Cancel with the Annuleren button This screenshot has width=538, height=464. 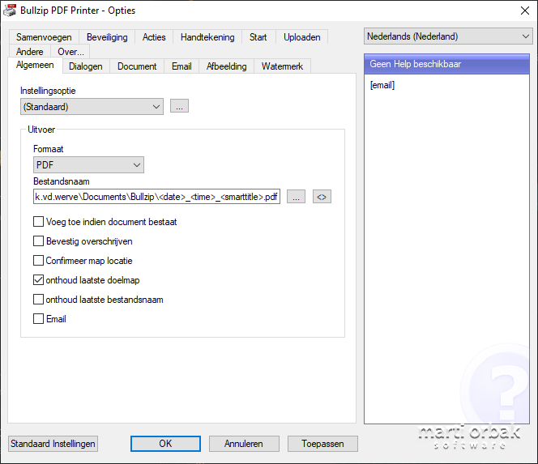pyautogui.click(x=244, y=444)
